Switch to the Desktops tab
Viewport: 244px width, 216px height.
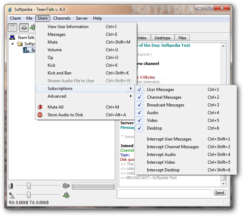pyautogui.click(x=162, y=38)
